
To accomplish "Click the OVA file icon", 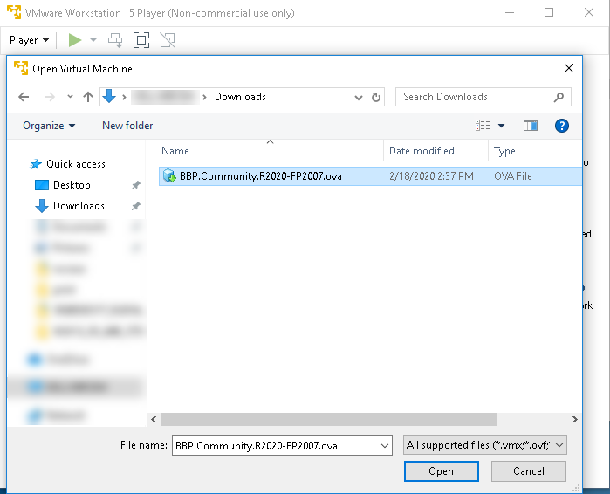I will 169,175.
